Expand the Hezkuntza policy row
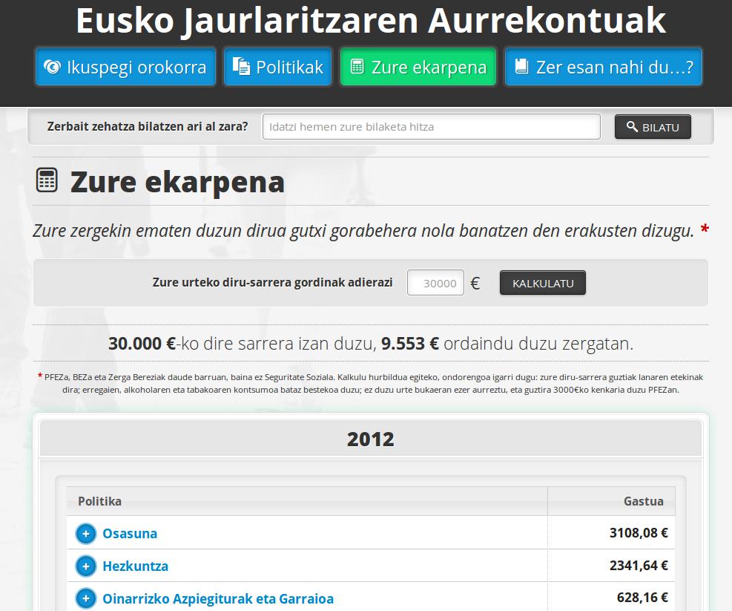Screen dimensions: 732x611 point(86,566)
